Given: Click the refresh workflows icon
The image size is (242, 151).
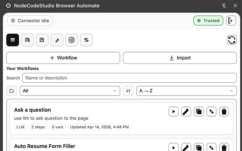Looking at the screenshot, I should 231,40.
